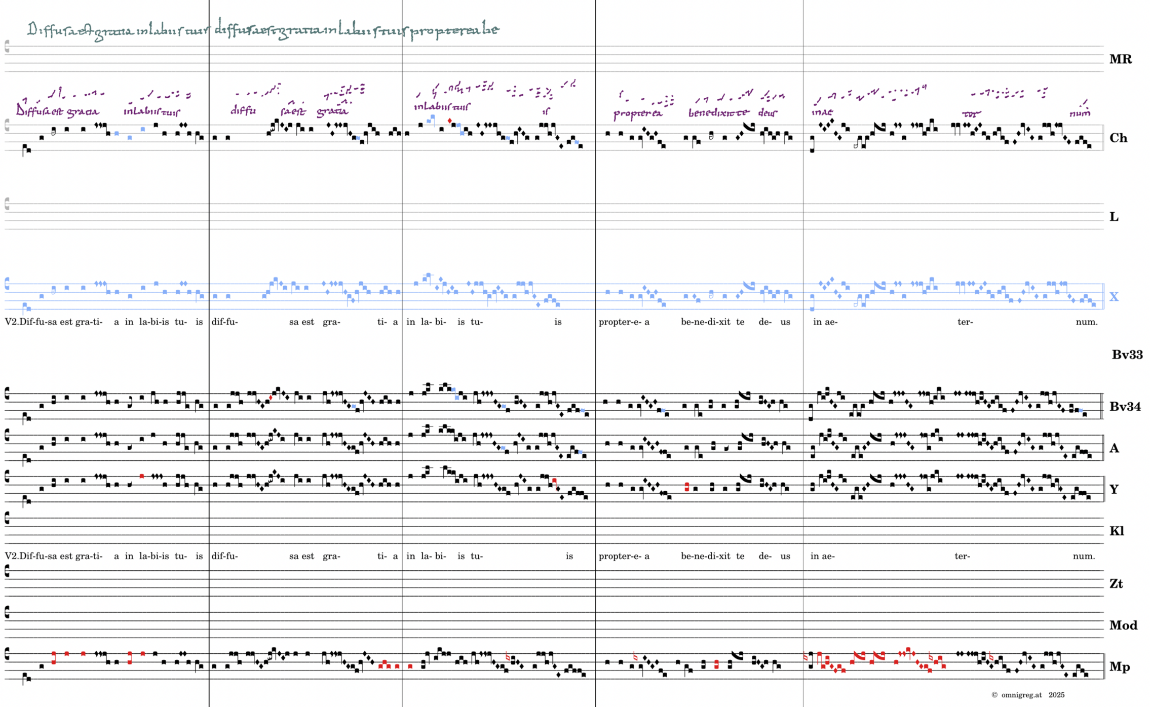The image size is (1150, 707).
Task: Select the Ch staff label
Action: (x=1118, y=138)
